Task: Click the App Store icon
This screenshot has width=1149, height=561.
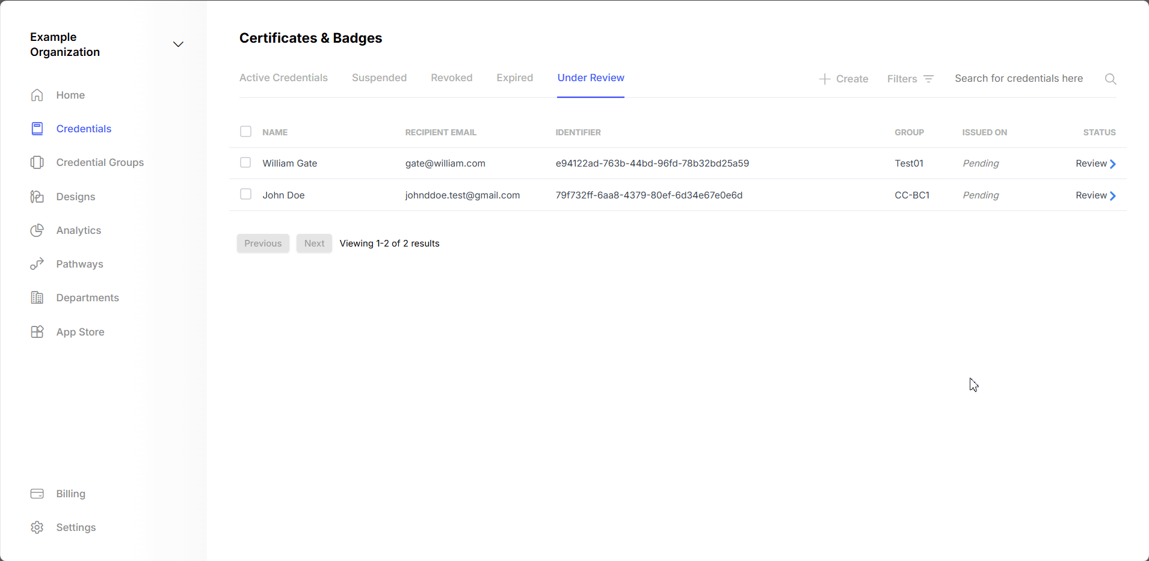Action: (x=37, y=332)
